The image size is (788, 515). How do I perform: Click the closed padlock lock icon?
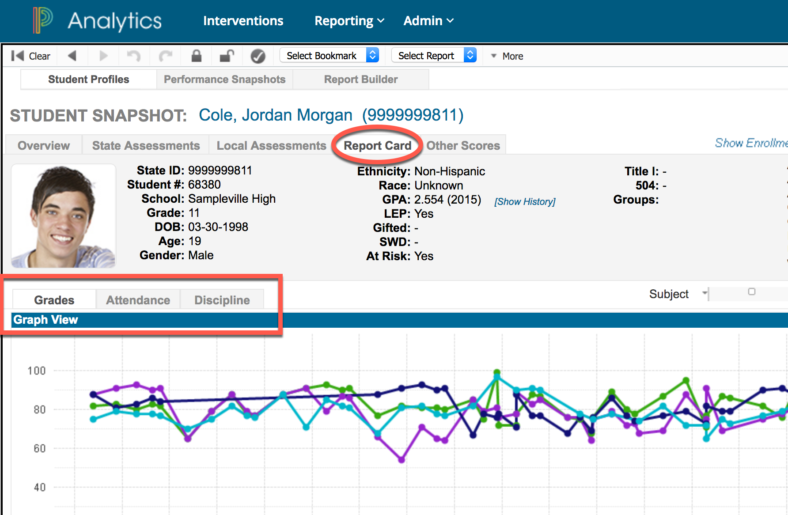(x=197, y=56)
